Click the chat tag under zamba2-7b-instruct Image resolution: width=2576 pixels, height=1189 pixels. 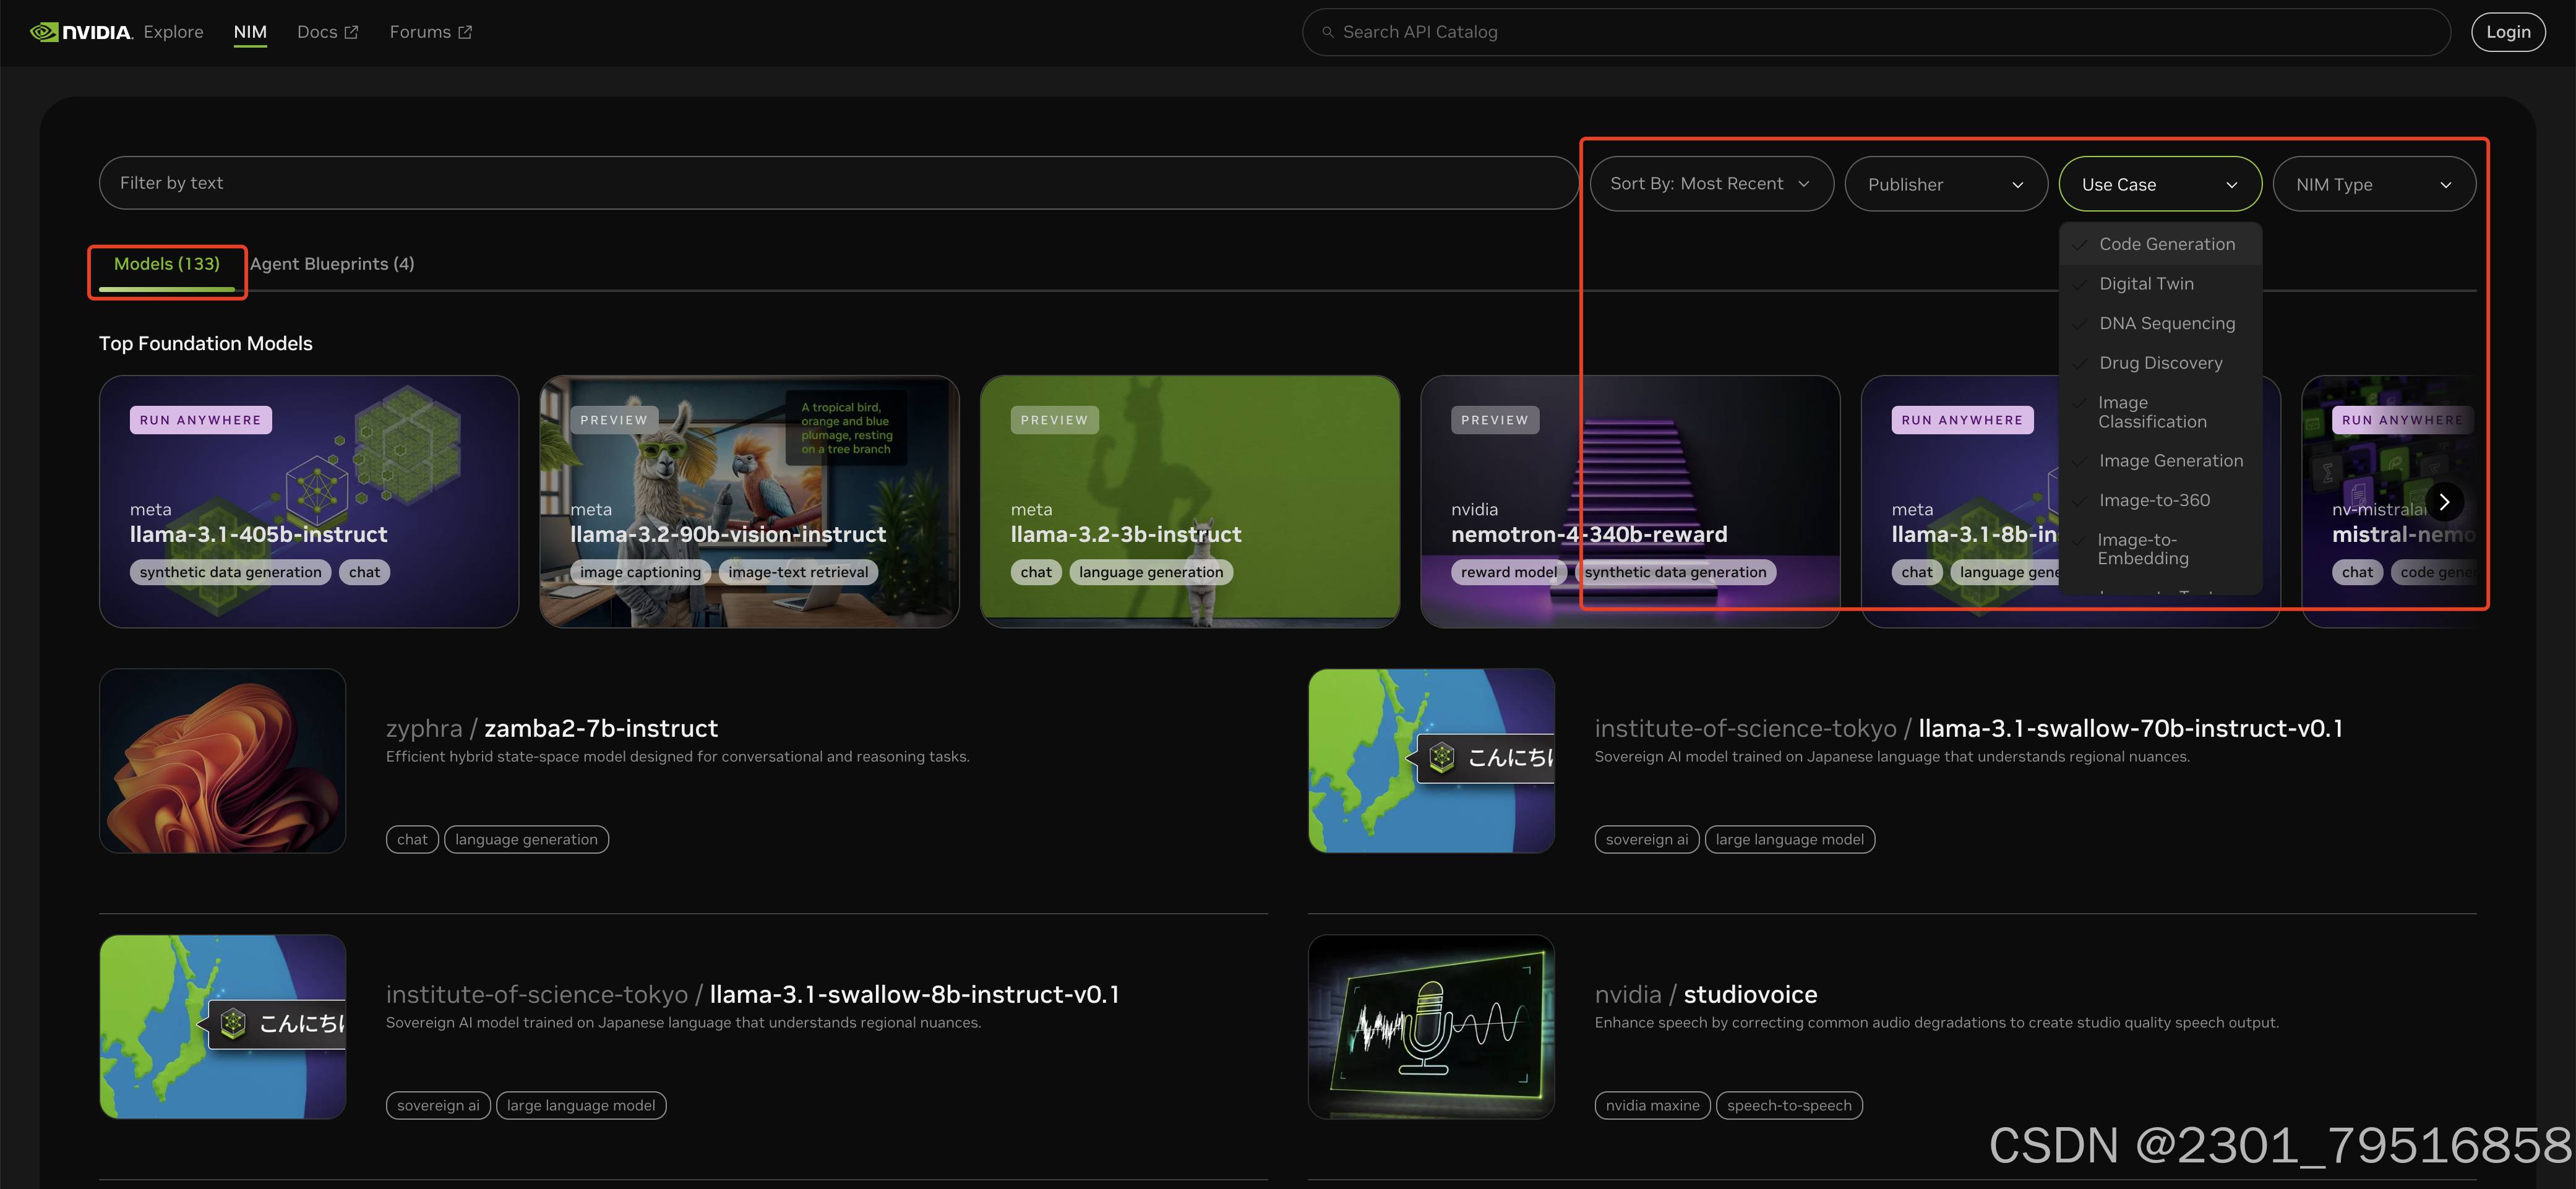tap(412, 839)
